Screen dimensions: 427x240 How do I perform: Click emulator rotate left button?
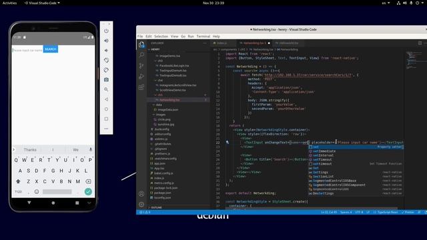tap(106, 60)
